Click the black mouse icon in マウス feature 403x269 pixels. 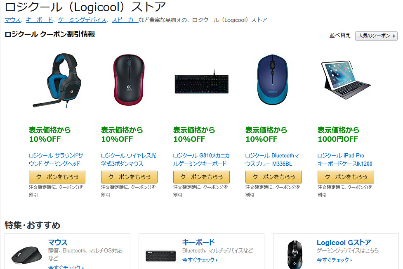(x=26, y=256)
